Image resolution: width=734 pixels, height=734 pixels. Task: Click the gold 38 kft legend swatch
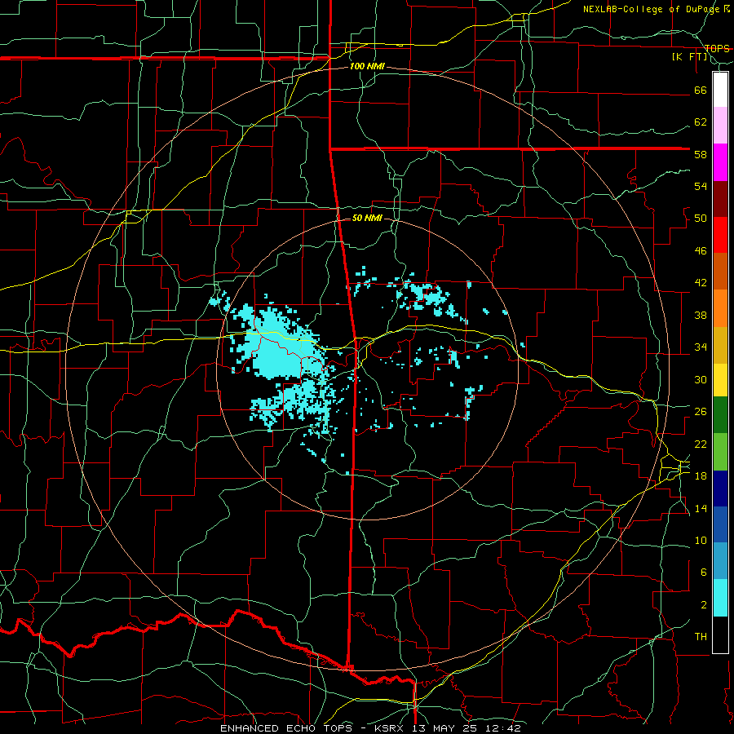click(x=720, y=346)
